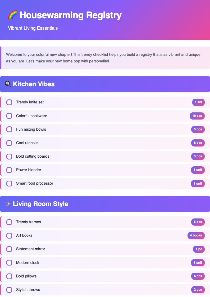
Task: Click the Kitchen Vibes section header
Action: tap(105, 84)
